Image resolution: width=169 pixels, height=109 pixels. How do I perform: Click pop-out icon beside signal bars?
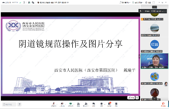pyautogui.click(x=24, y=2)
